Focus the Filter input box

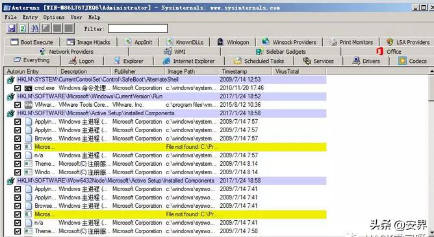[x=138, y=28]
